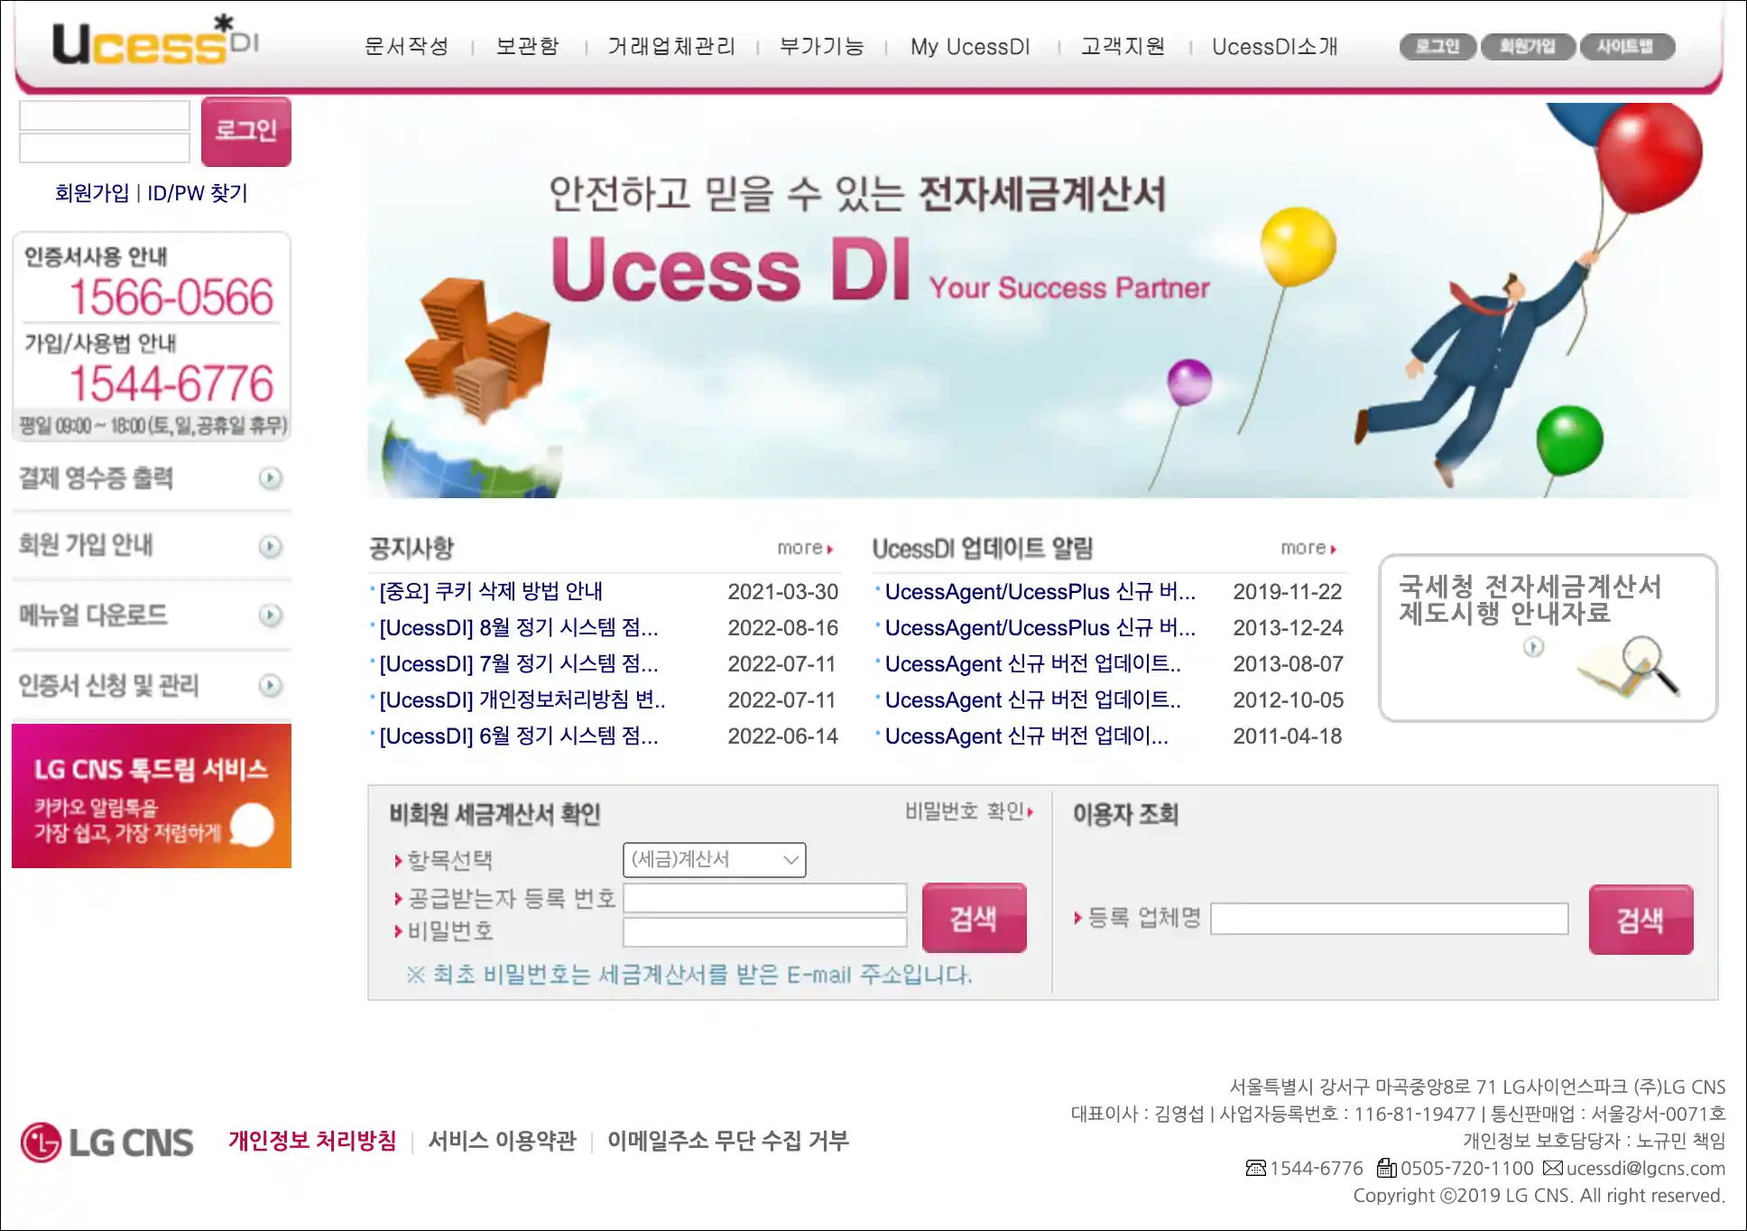
Task: Click 검색 button in 이용자 조회
Action: click(x=1641, y=920)
